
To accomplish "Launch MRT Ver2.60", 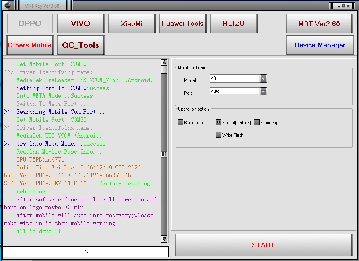I will coord(319,23).
